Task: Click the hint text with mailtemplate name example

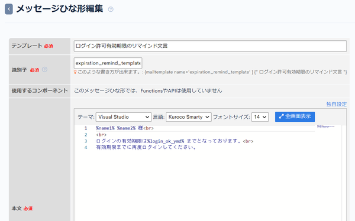Action: (x=212, y=72)
